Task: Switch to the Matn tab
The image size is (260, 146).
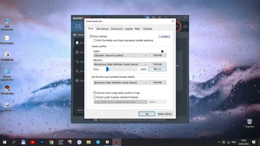Action: point(137,29)
